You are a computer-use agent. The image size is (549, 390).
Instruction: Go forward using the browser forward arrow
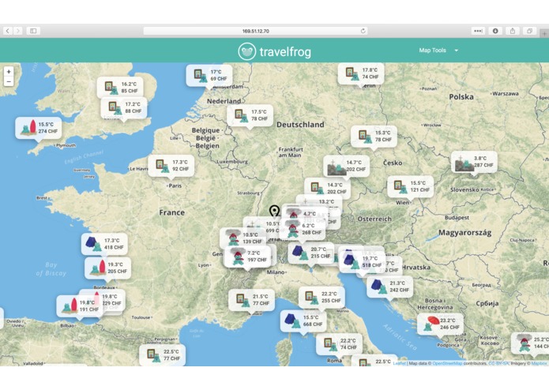coord(18,31)
